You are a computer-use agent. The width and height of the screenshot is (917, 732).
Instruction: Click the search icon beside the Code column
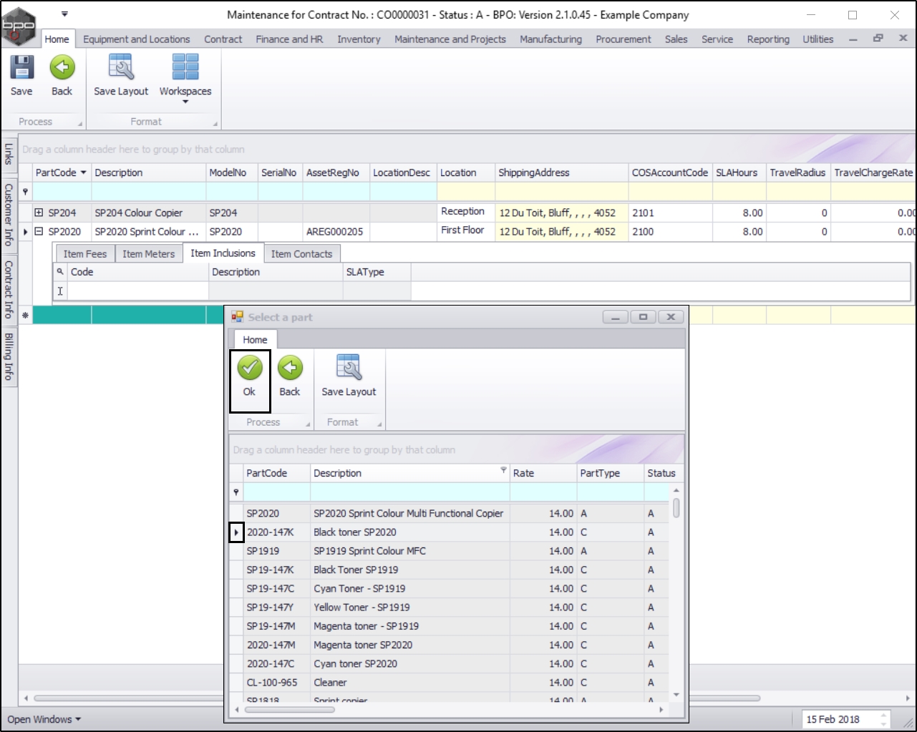tap(60, 272)
